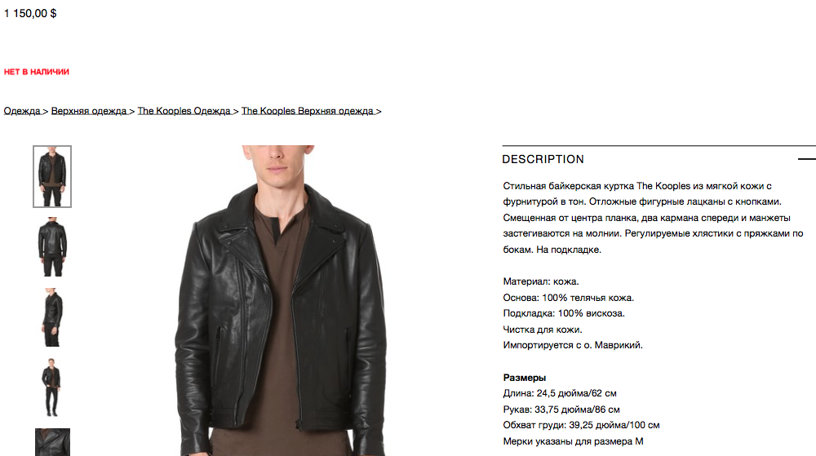Click the Импортируется с о. Маврикий line

point(573,345)
